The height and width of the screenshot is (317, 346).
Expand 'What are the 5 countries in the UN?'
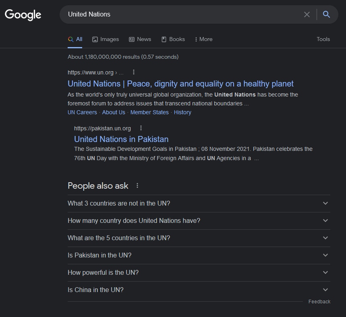click(x=199, y=238)
